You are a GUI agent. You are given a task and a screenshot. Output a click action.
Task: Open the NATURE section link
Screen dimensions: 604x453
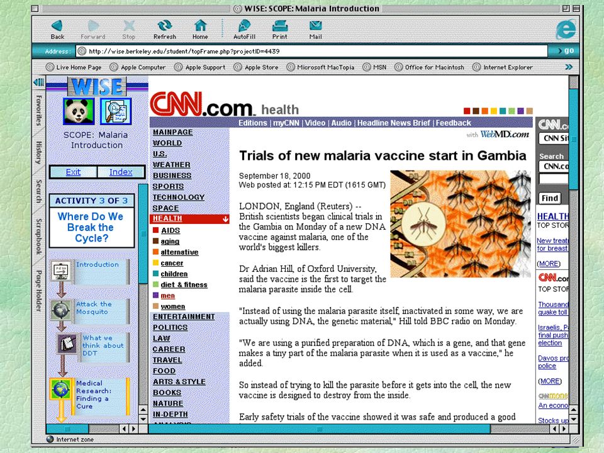(168, 403)
